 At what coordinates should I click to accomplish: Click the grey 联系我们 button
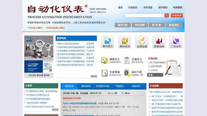click(x=174, y=25)
